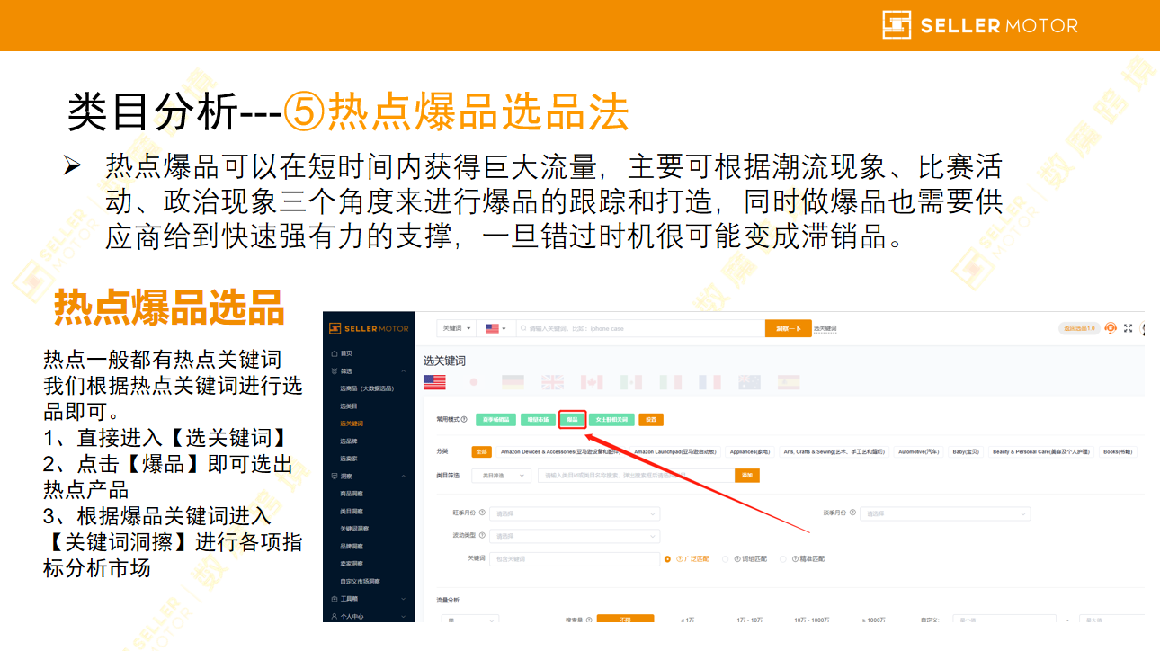Image resolution: width=1160 pixels, height=651 pixels.
Task: Click the 返回选品1.0 button
Action: (x=1079, y=328)
